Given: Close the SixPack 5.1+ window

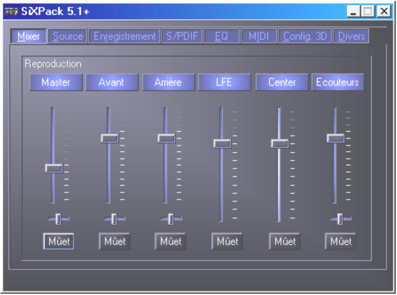Looking at the screenshot, I should coord(383,11).
